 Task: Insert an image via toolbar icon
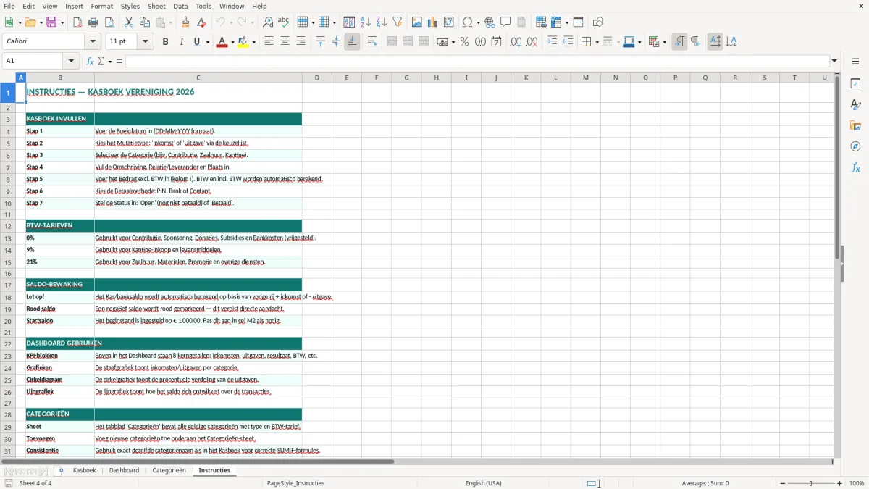coord(417,22)
